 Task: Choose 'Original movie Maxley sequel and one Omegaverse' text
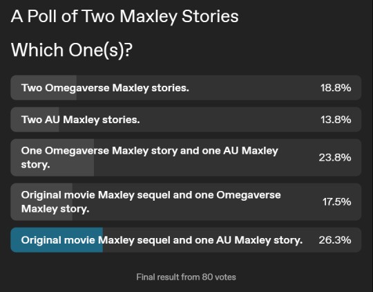click(x=151, y=195)
